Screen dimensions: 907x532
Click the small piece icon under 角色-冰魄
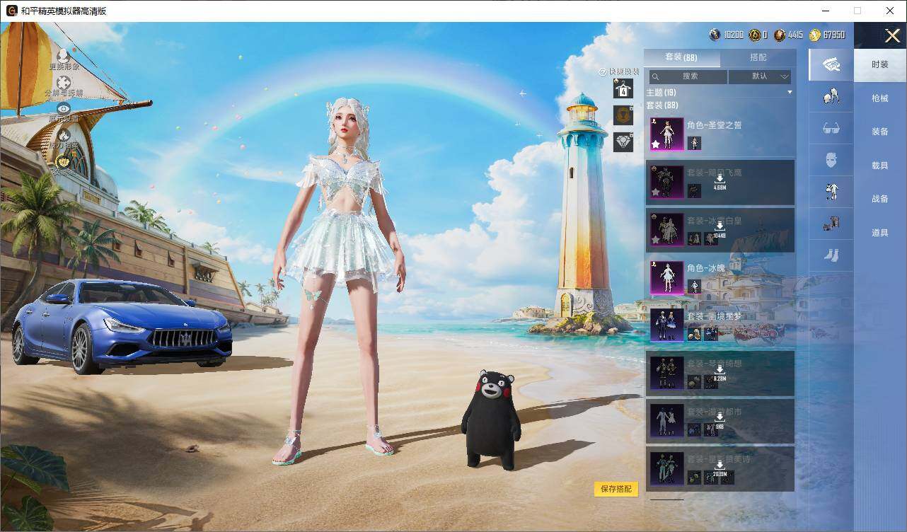pos(694,287)
